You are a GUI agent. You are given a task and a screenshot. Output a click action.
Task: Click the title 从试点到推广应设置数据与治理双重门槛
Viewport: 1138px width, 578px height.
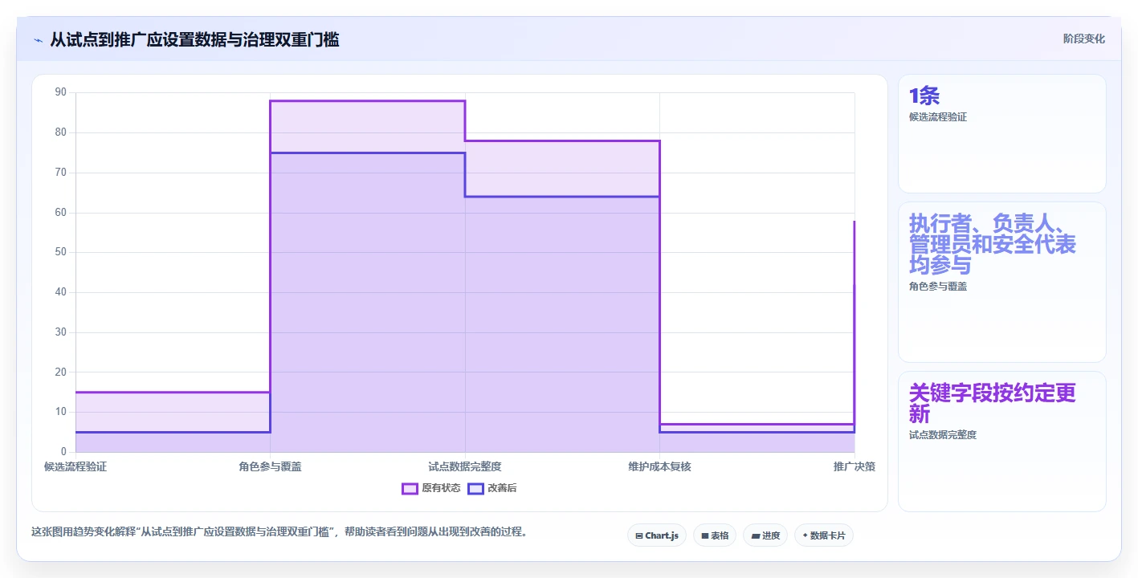(x=194, y=39)
